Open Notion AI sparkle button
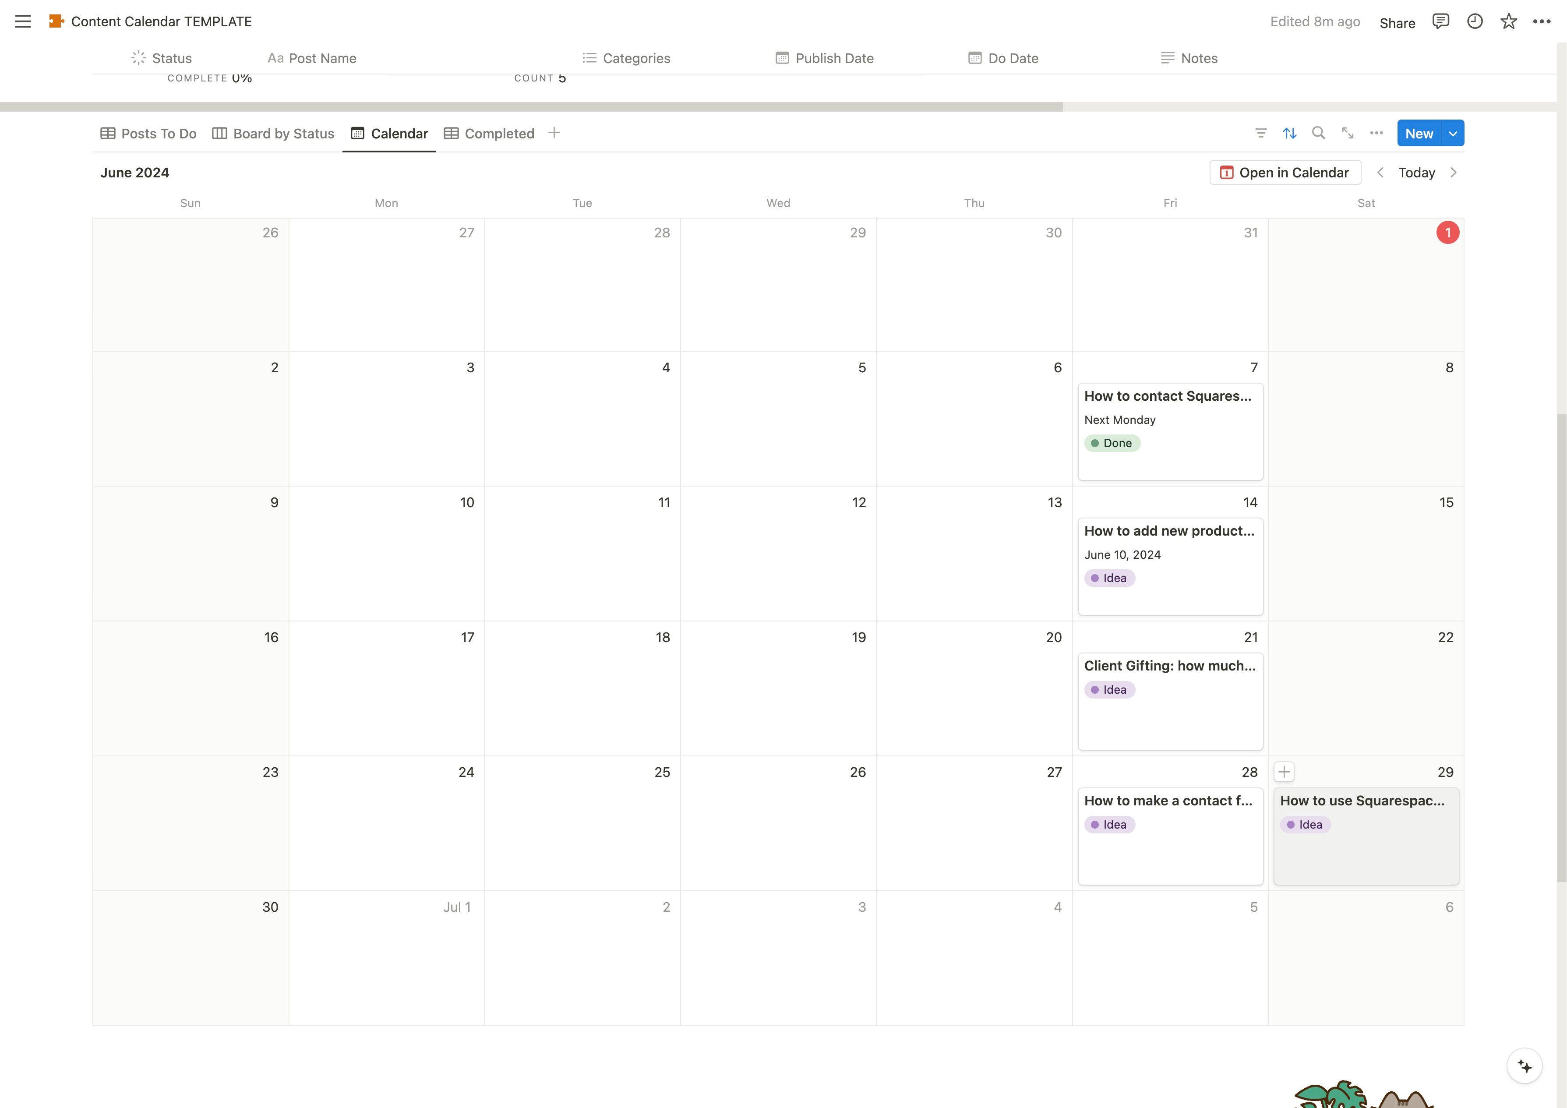The height and width of the screenshot is (1108, 1567). (x=1524, y=1066)
